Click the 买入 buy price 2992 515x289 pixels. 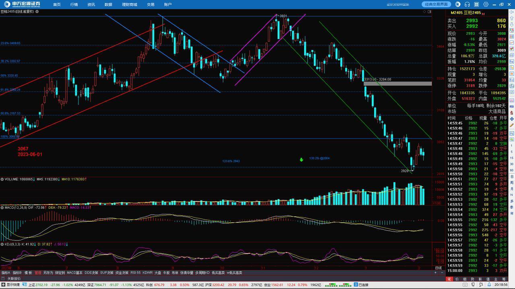tap(472, 26)
